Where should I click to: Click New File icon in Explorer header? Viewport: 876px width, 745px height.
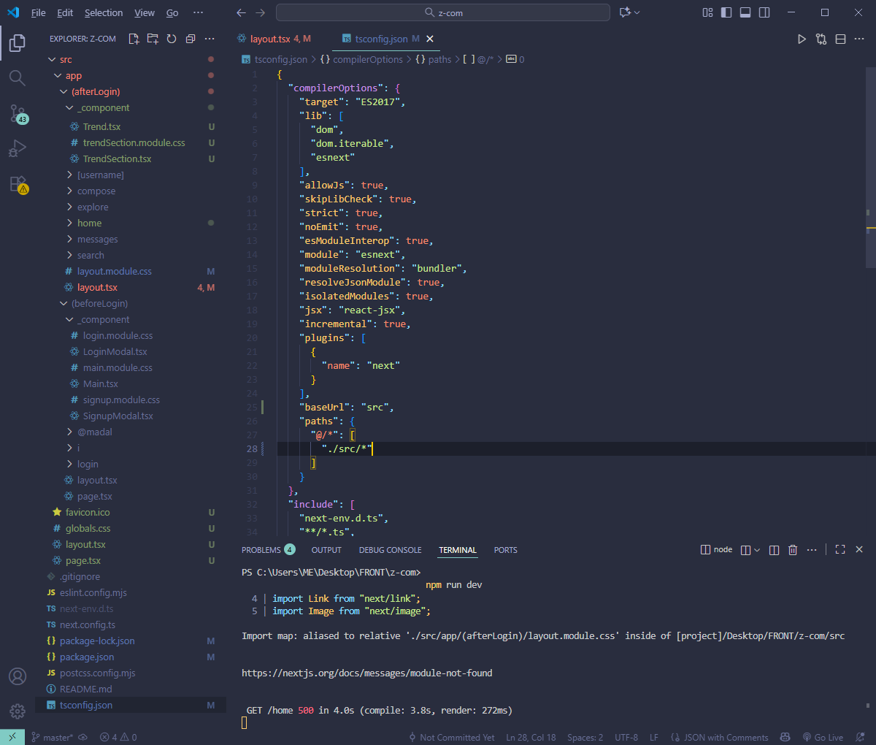(134, 39)
